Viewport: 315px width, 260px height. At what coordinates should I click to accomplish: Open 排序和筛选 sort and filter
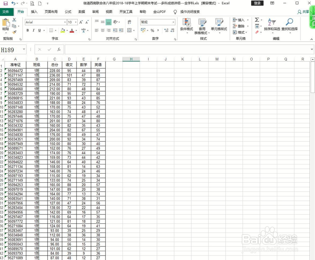[272, 25]
